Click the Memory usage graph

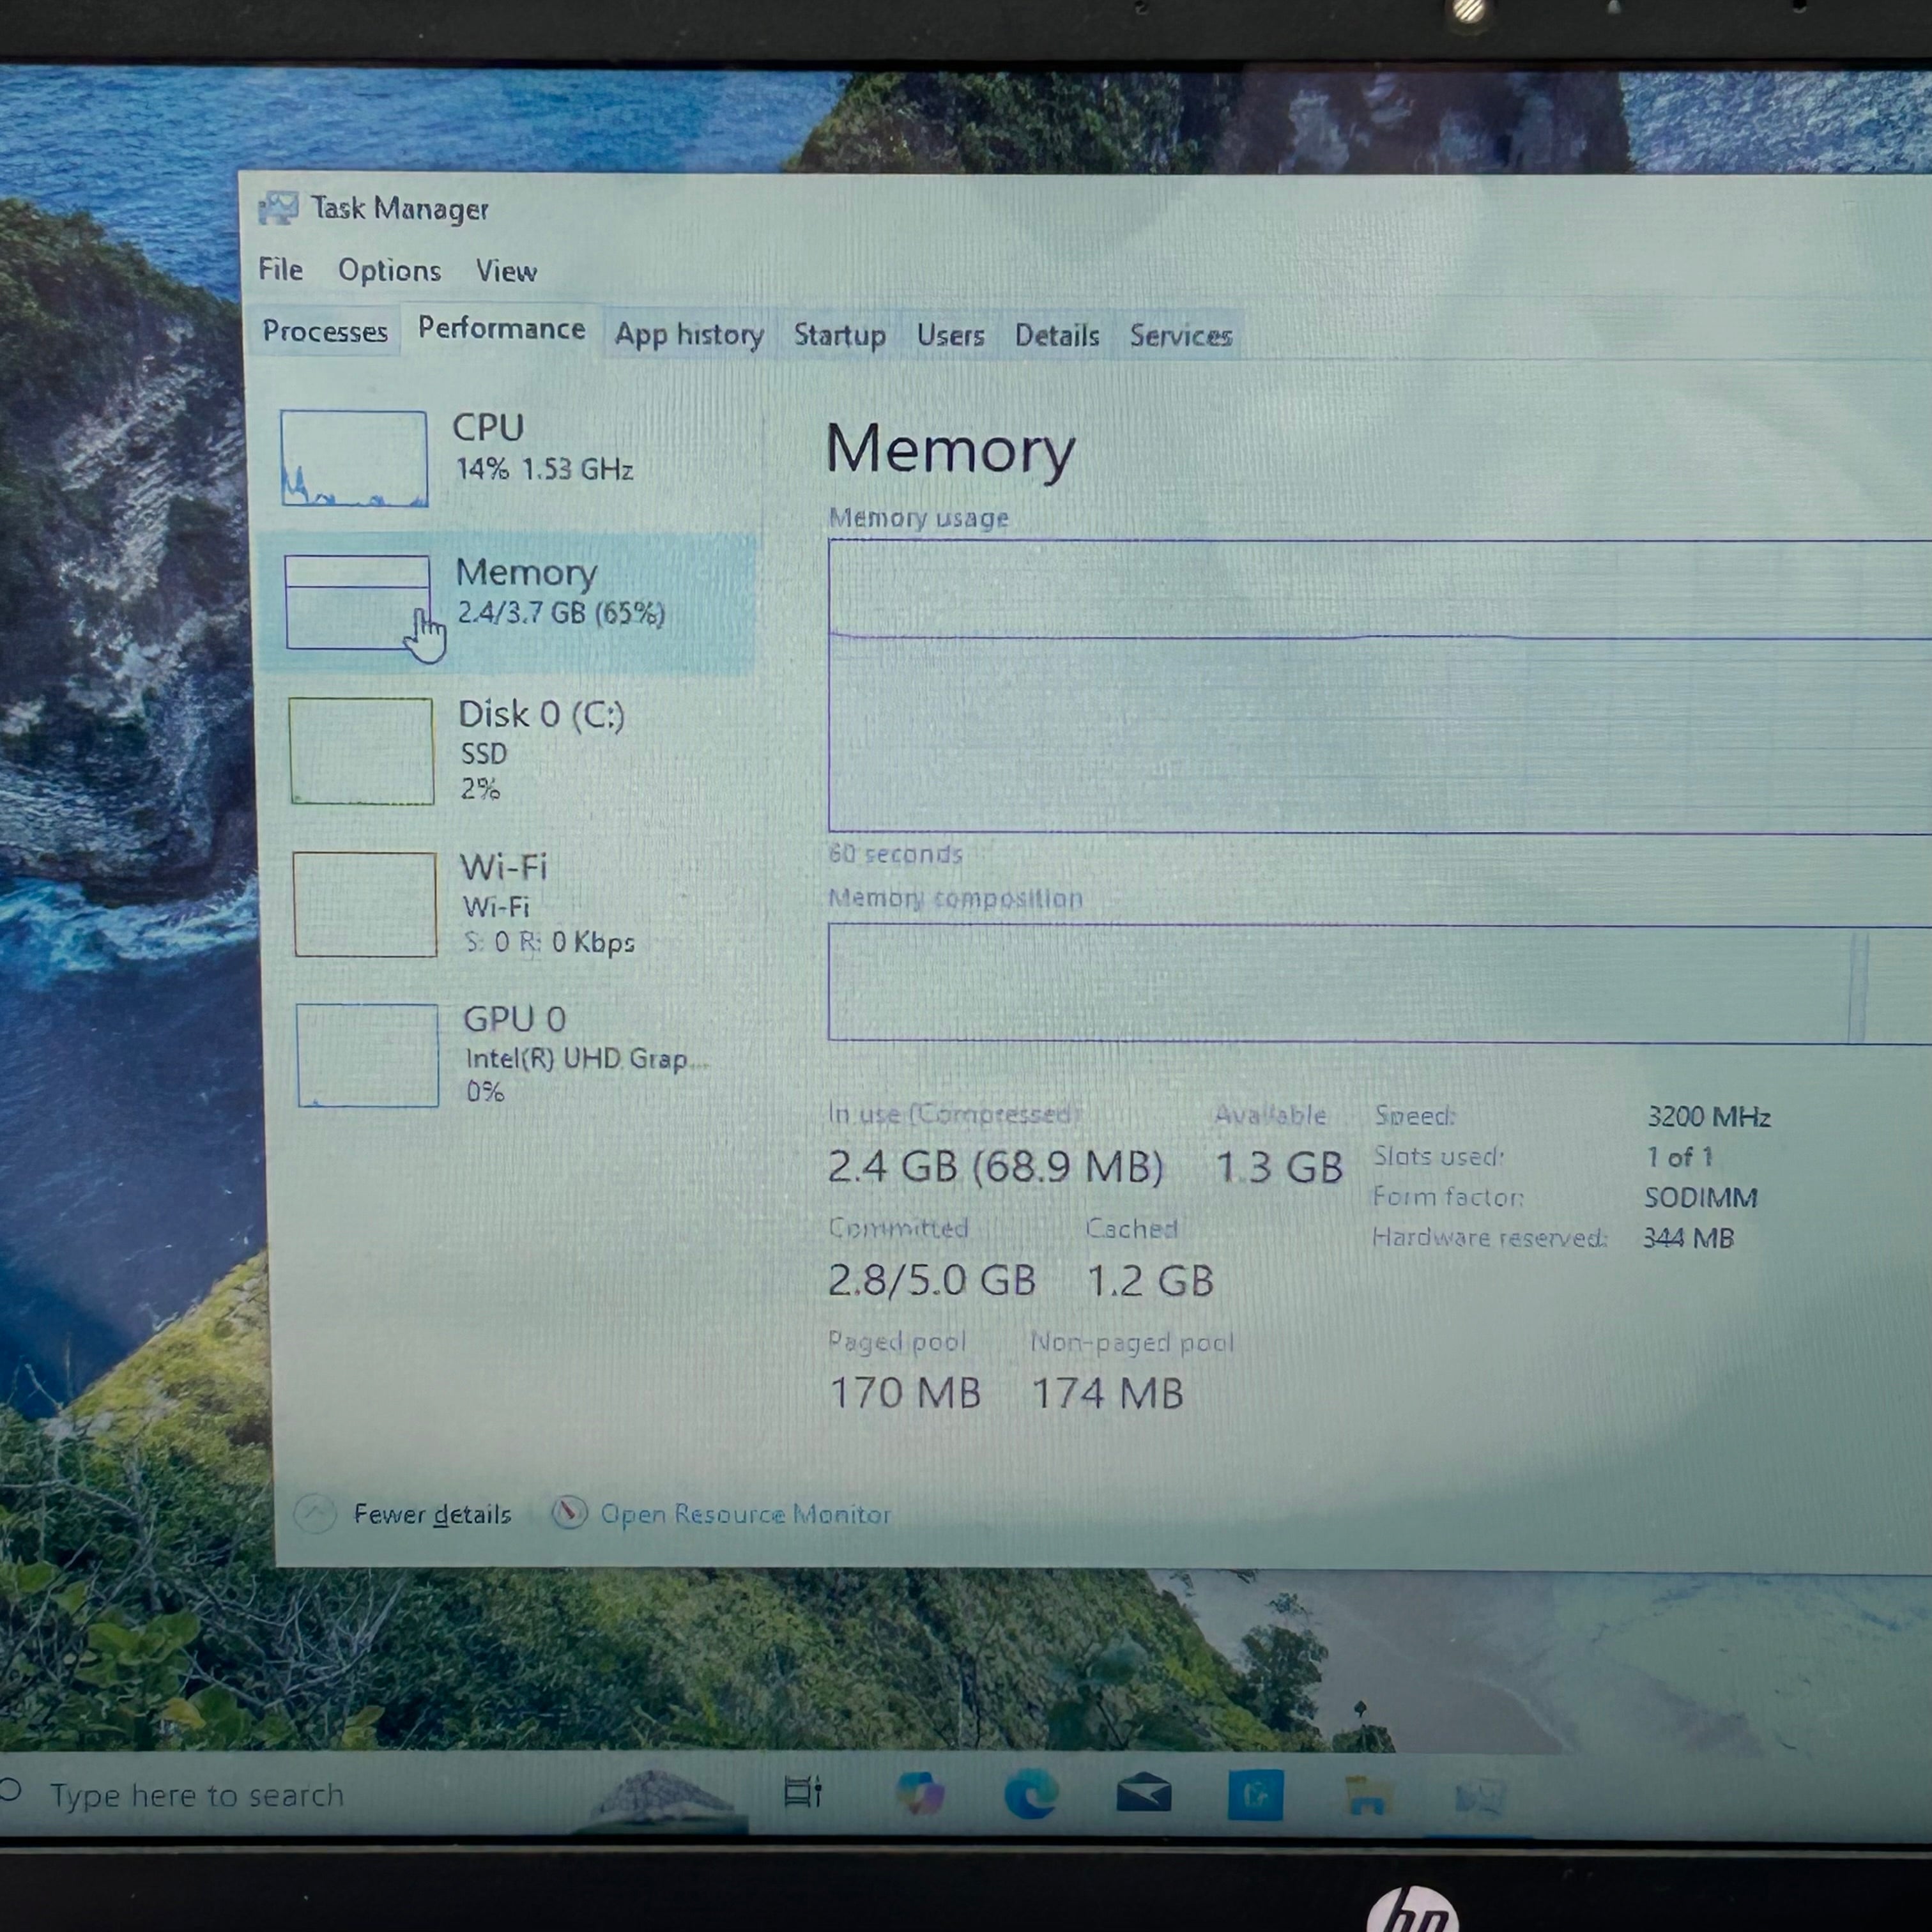pyautogui.click(x=1380, y=686)
